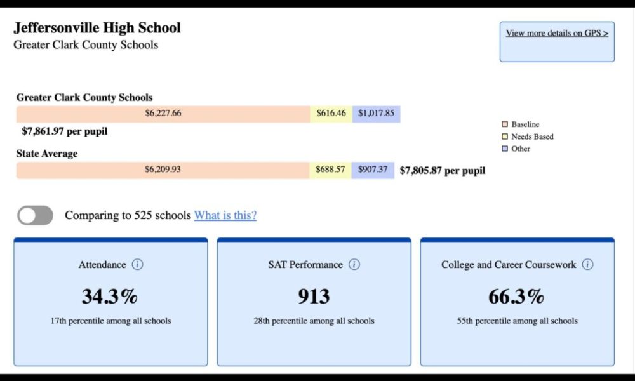
Task: Select the $1,017.85 other bar segment
Action: (376, 114)
